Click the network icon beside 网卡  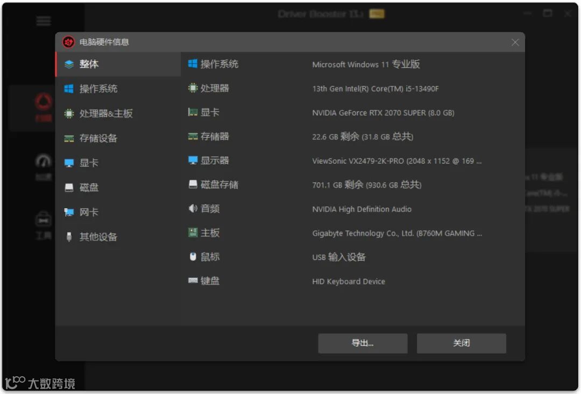(69, 212)
